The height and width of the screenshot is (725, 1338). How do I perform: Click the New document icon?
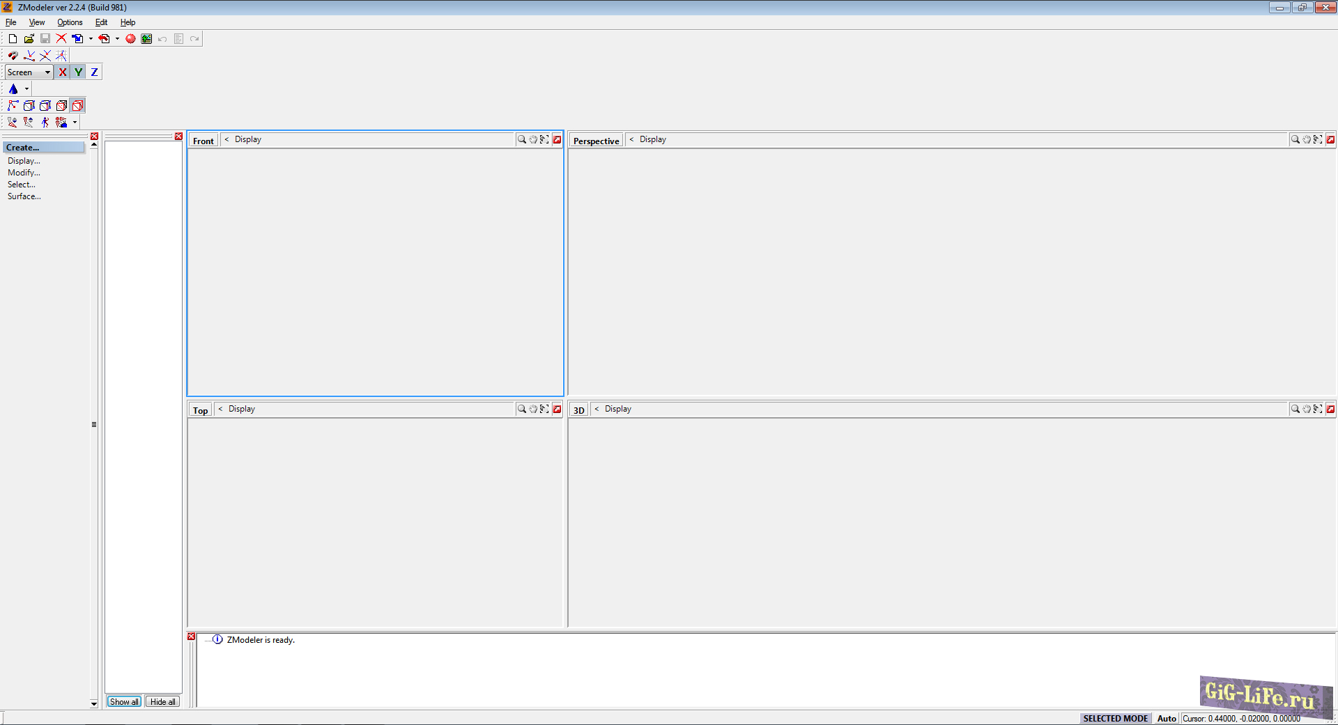click(x=13, y=39)
